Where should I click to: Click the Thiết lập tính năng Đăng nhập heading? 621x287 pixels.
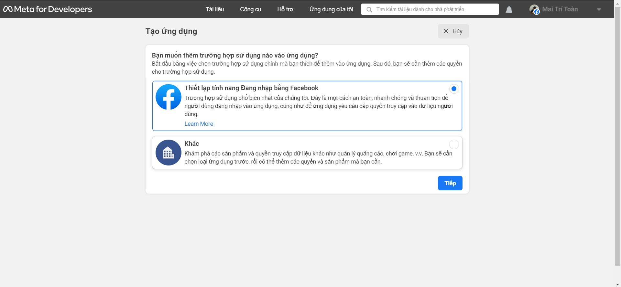coord(251,88)
